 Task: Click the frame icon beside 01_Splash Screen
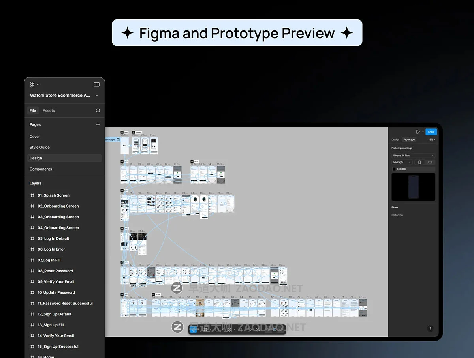tap(32, 195)
